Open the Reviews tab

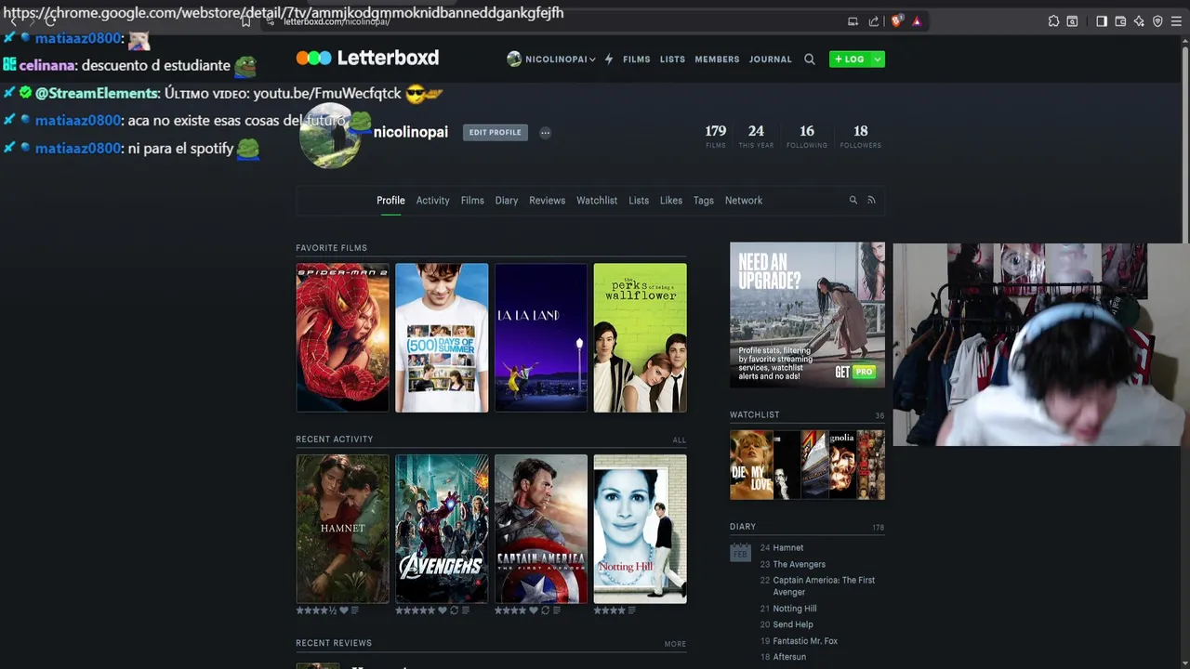pos(548,200)
